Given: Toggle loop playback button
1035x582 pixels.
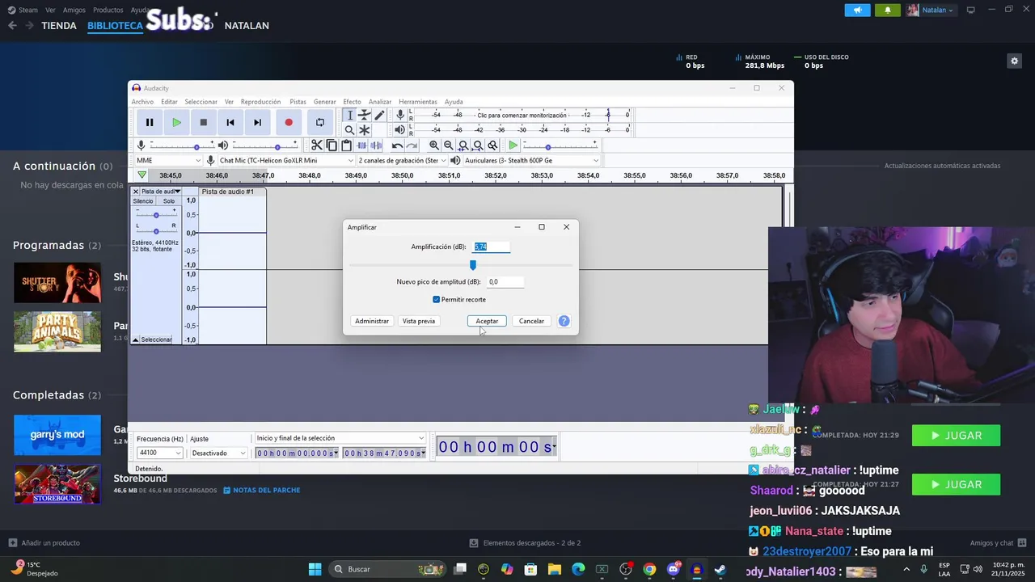Looking at the screenshot, I should pyautogui.click(x=320, y=122).
